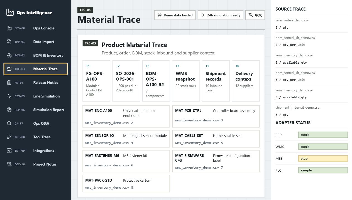Select T4 WMS snapshot card
352x200 pixels.
point(186,81)
